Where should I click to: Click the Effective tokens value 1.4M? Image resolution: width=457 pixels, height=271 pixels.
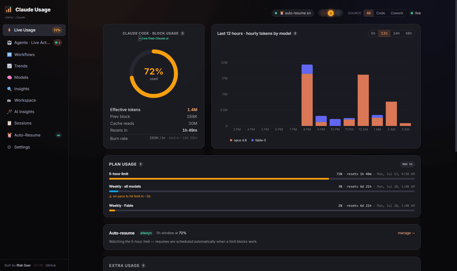coord(192,110)
